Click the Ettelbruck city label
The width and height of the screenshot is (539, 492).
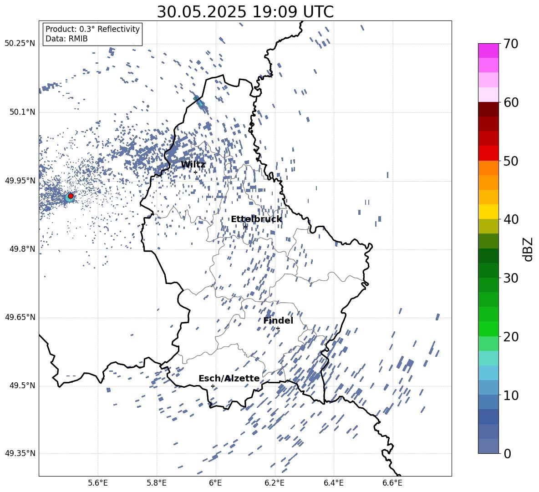coord(256,219)
